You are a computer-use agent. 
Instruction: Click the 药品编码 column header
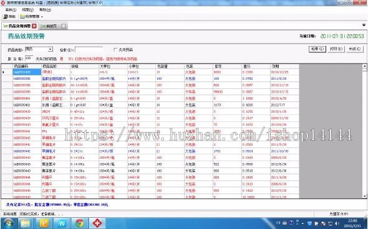[x=27, y=67]
